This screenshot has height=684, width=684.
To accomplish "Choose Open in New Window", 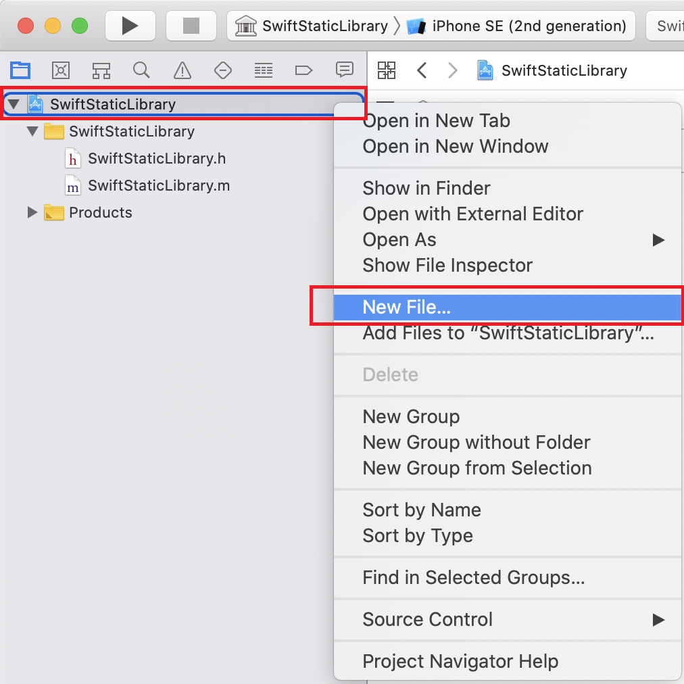I will 508,147.
